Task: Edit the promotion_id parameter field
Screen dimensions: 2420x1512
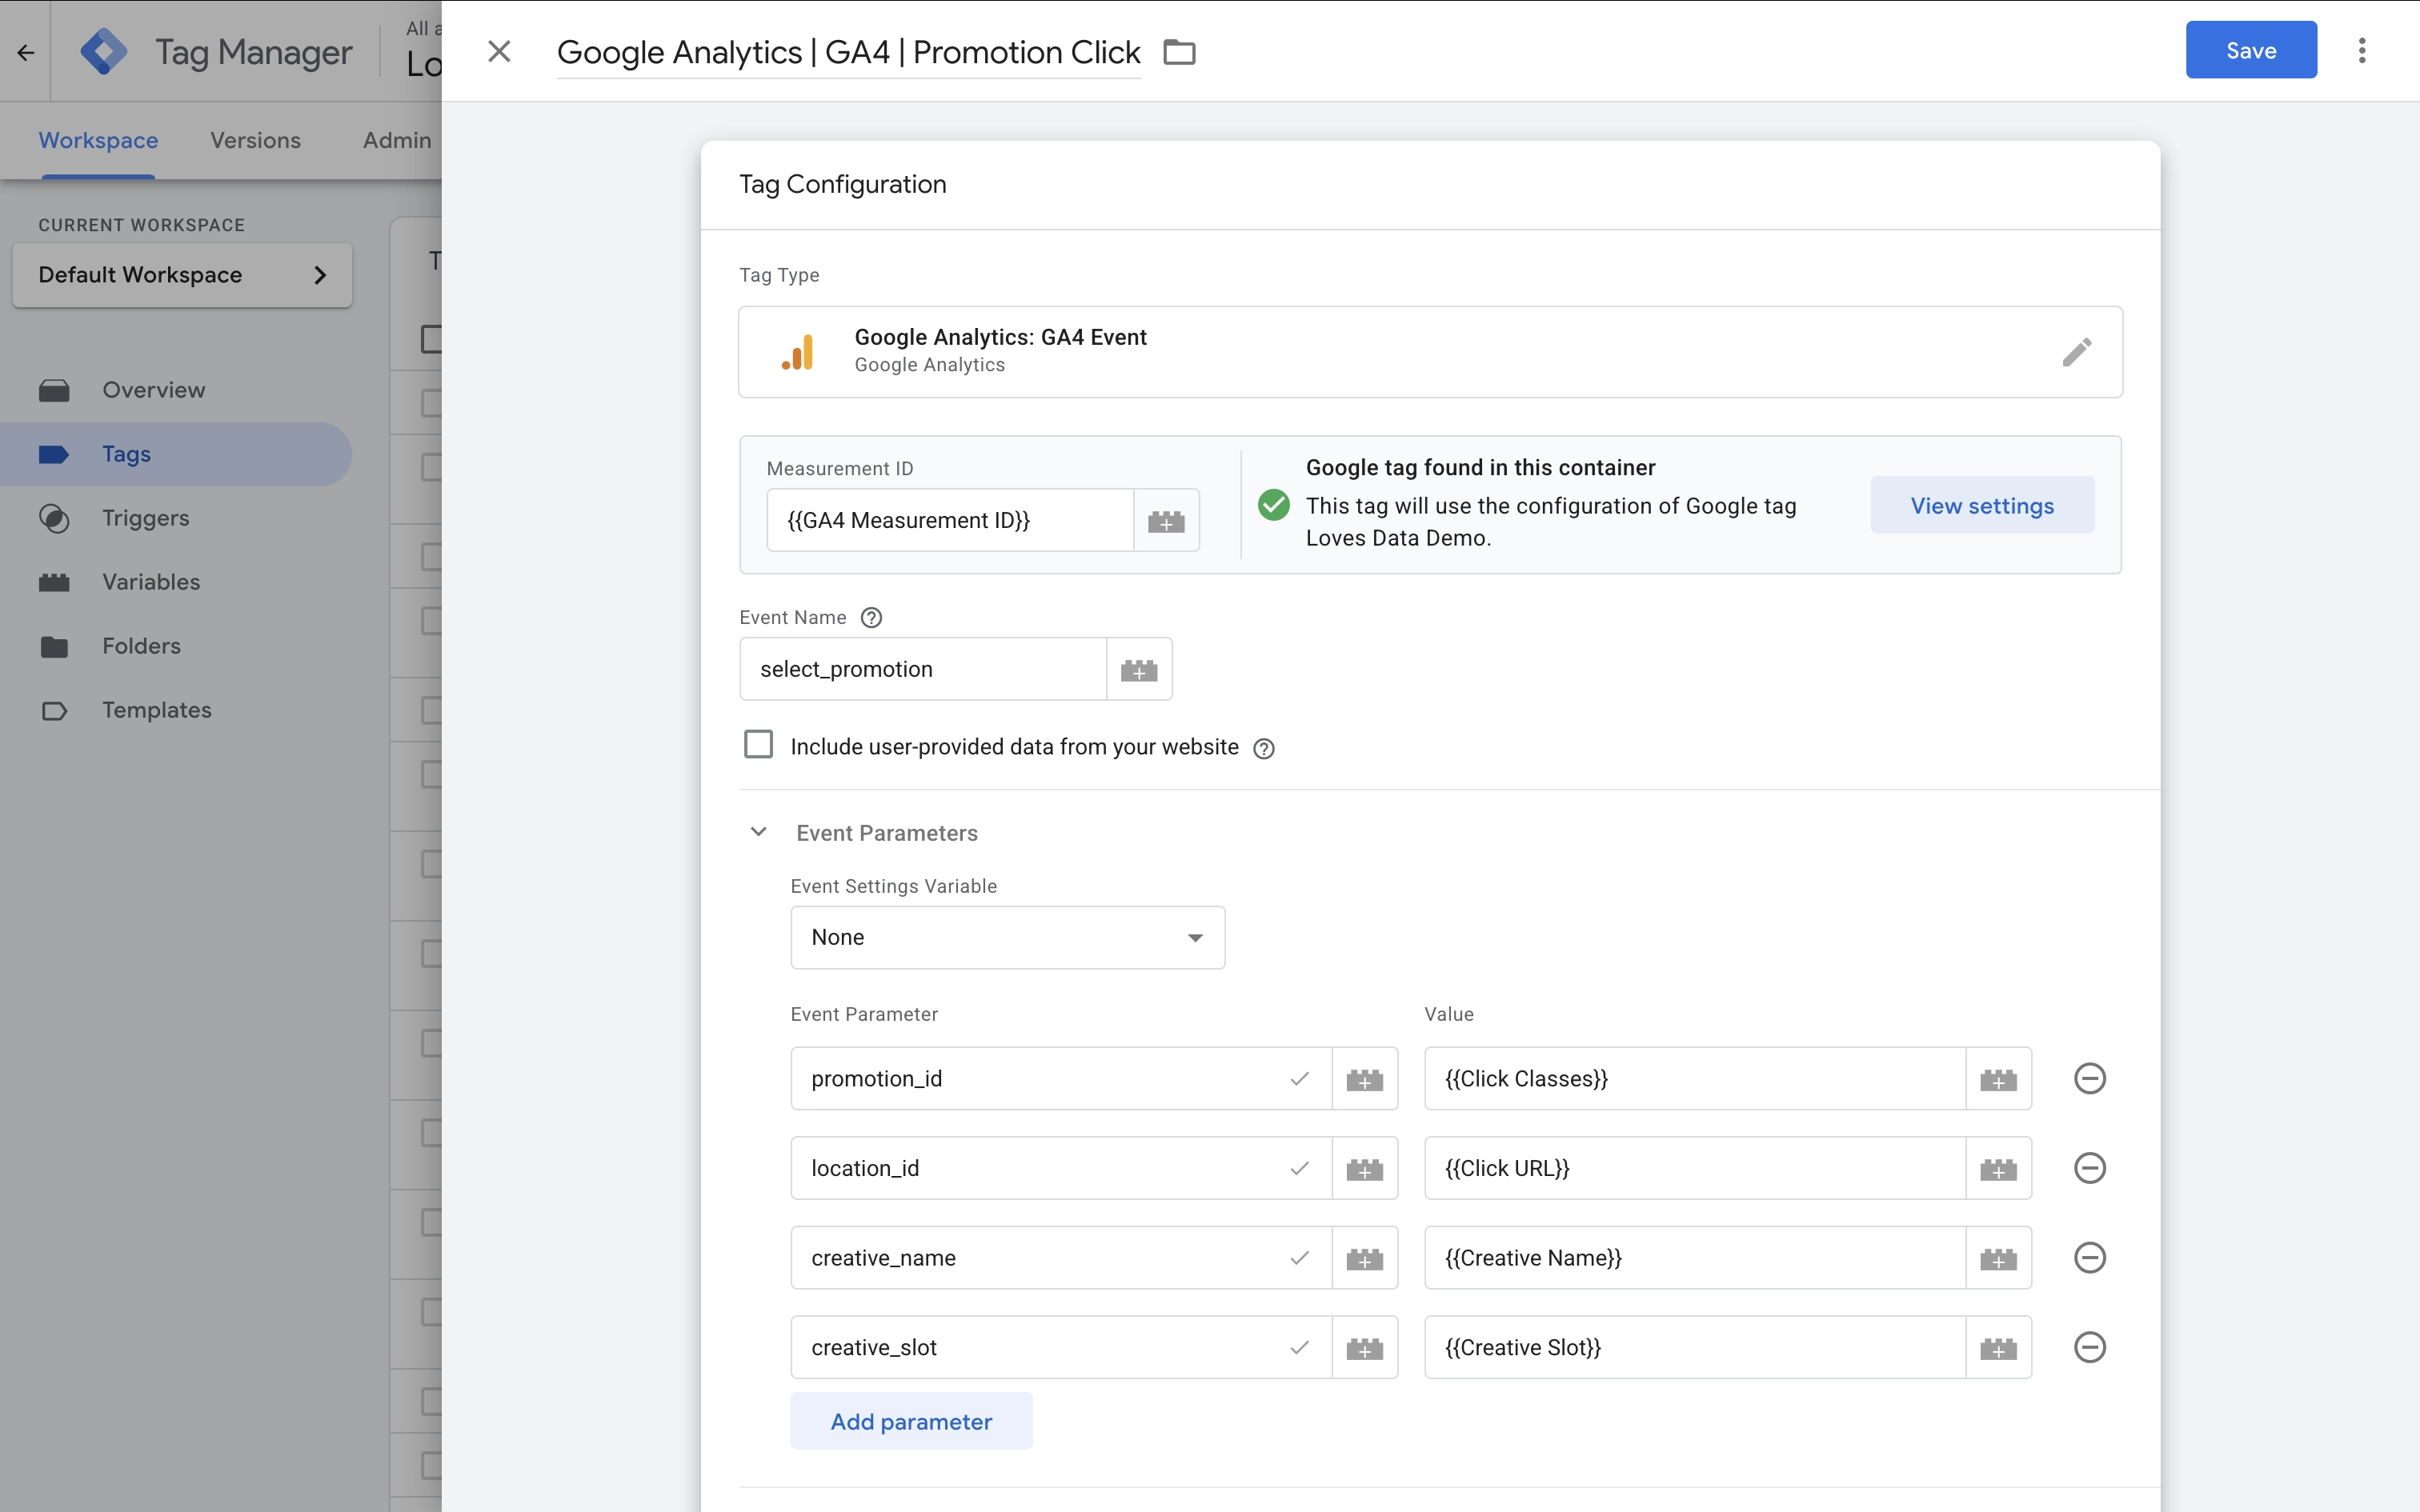Action: 1061,1079
